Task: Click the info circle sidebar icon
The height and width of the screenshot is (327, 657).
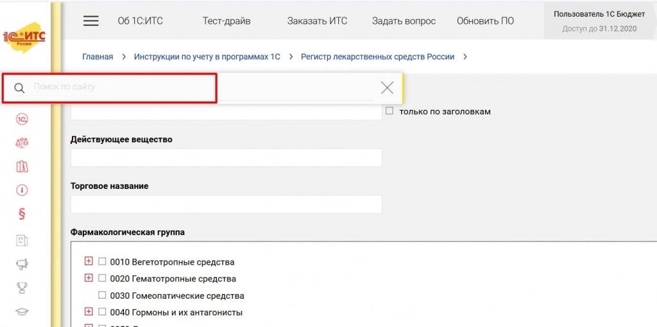Action: coord(22,190)
